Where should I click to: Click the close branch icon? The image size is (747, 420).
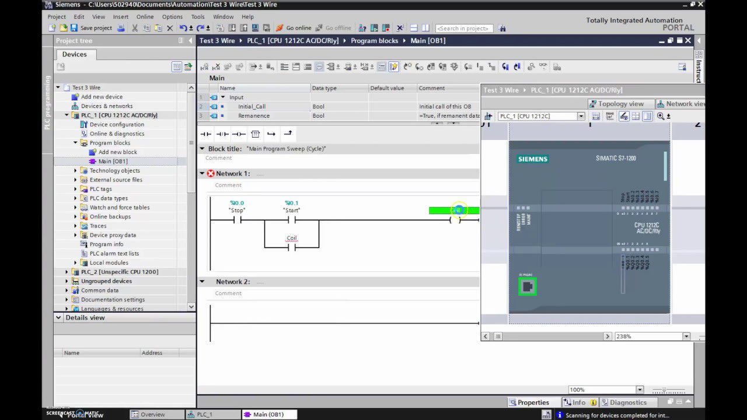click(x=288, y=134)
